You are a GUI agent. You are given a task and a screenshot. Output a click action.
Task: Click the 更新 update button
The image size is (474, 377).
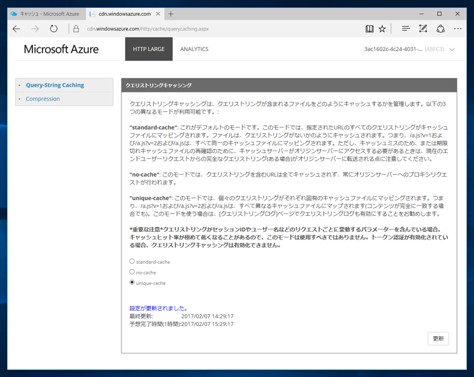438,338
